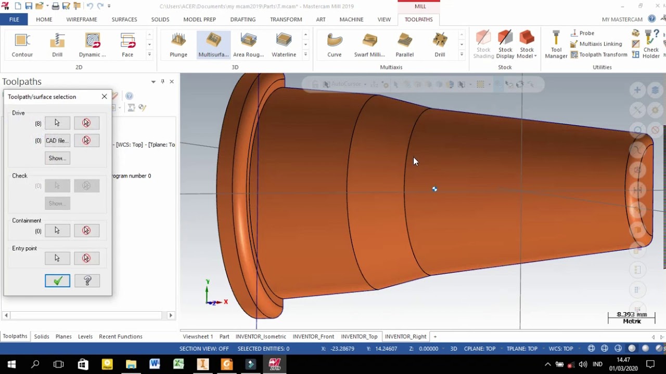
Task: Unselect Drive surfaces
Action: [86, 123]
